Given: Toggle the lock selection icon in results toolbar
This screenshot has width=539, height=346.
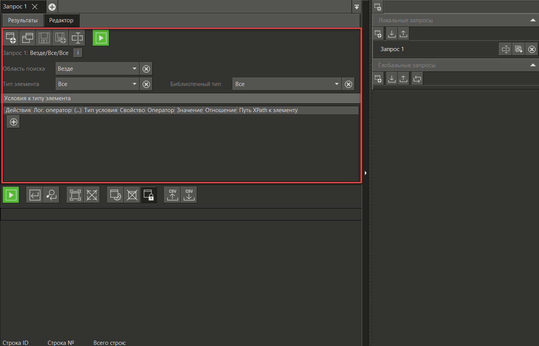Looking at the screenshot, I should coord(149,195).
